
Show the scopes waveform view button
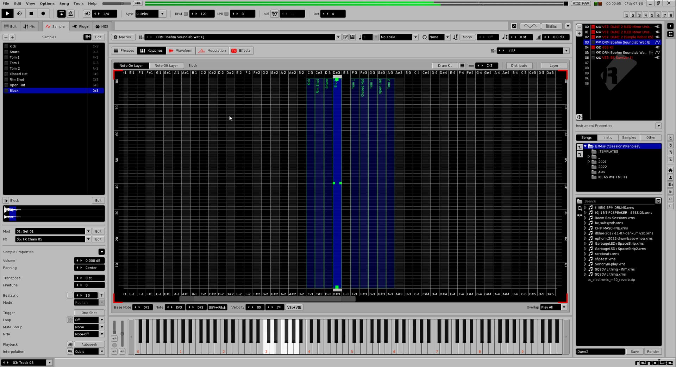point(530,26)
